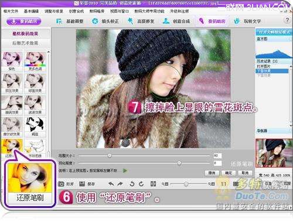293x222 pixels.
Task: Collapse the 导航器 panel header
Action: coord(274,131)
